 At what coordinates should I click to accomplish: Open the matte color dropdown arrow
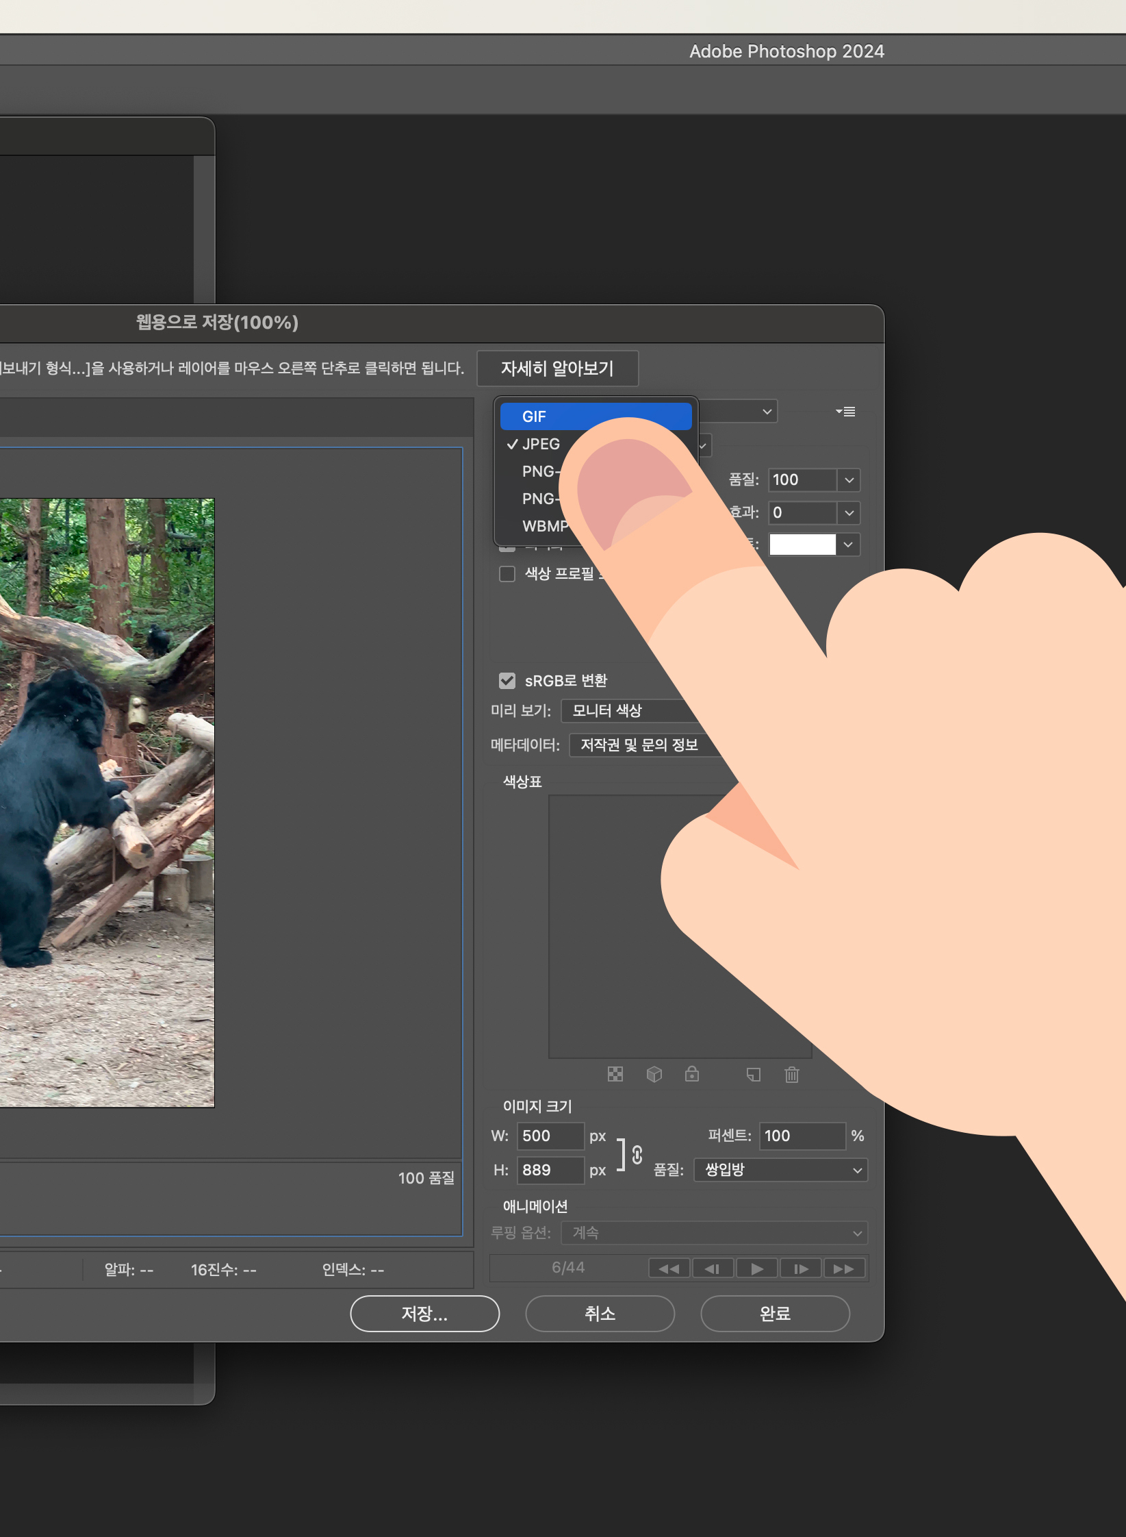(849, 545)
